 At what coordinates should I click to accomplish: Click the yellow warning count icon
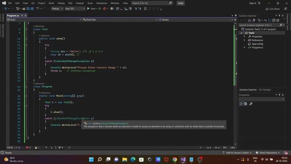(x=36, y=148)
